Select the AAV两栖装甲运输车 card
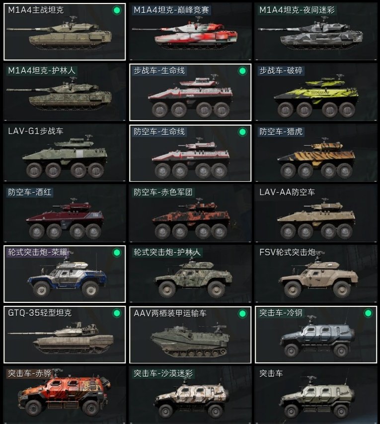Screen dimensions: 380x424 coord(190,335)
